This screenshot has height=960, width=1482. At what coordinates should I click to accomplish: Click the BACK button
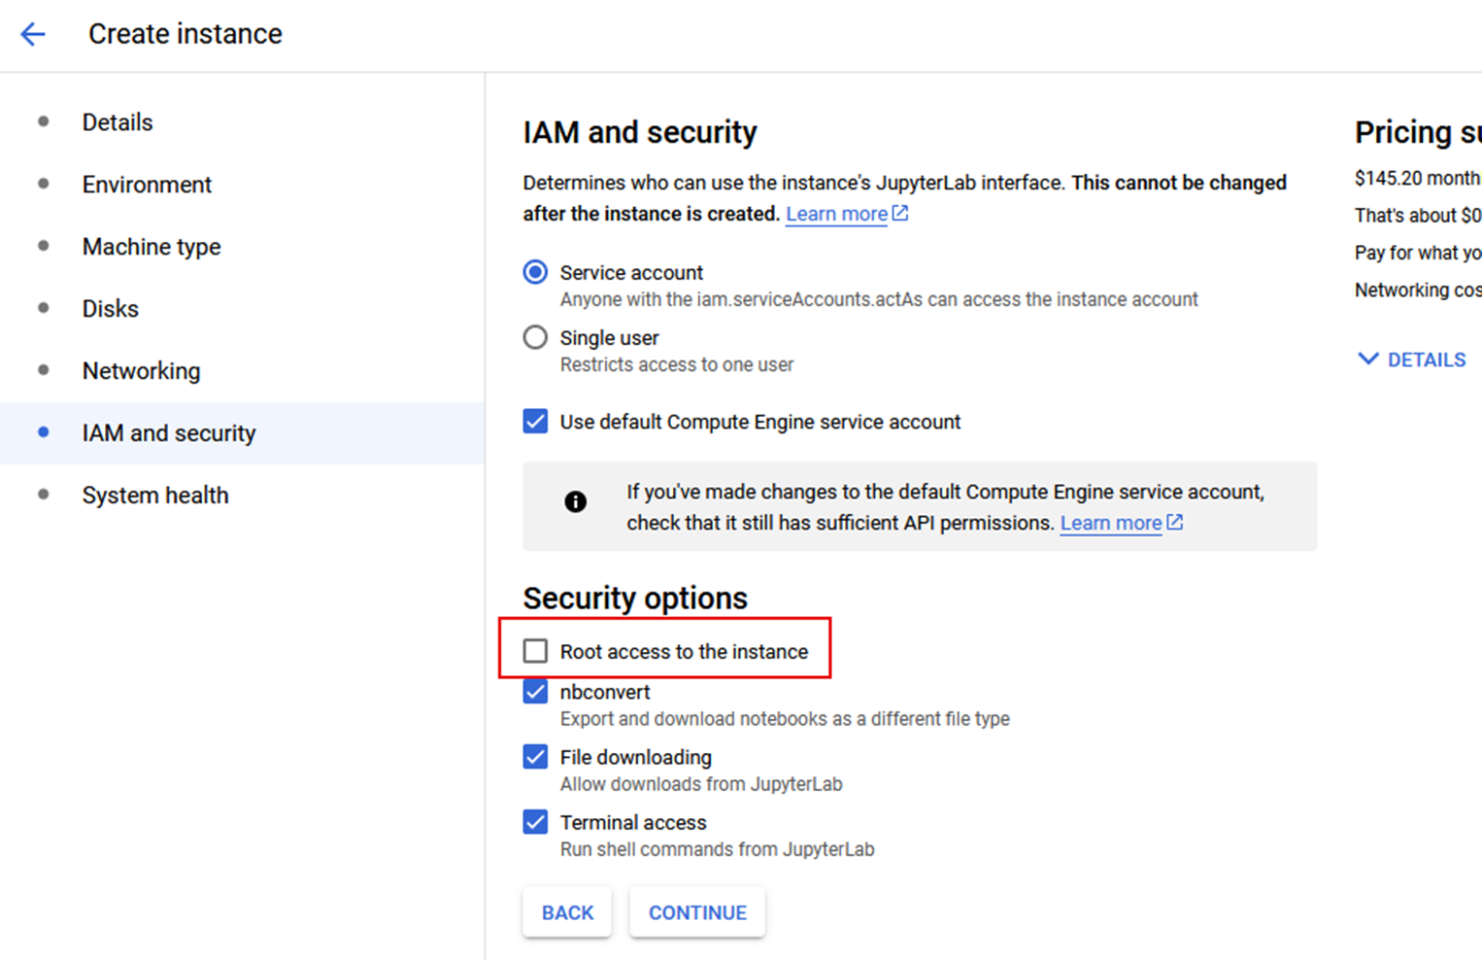coord(567,911)
